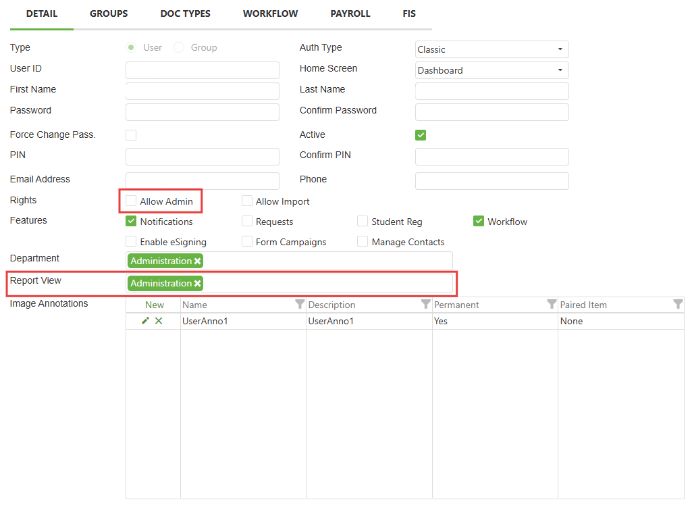The width and height of the screenshot is (692, 506).
Task: Open the Auth Type dropdown
Action: (x=491, y=49)
